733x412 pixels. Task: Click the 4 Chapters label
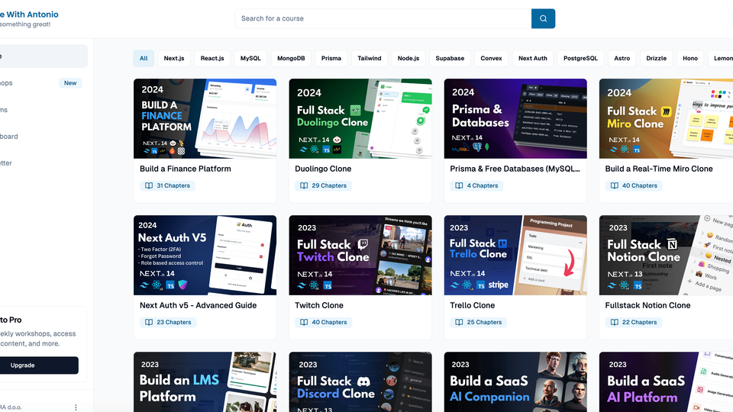click(x=483, y=185)
